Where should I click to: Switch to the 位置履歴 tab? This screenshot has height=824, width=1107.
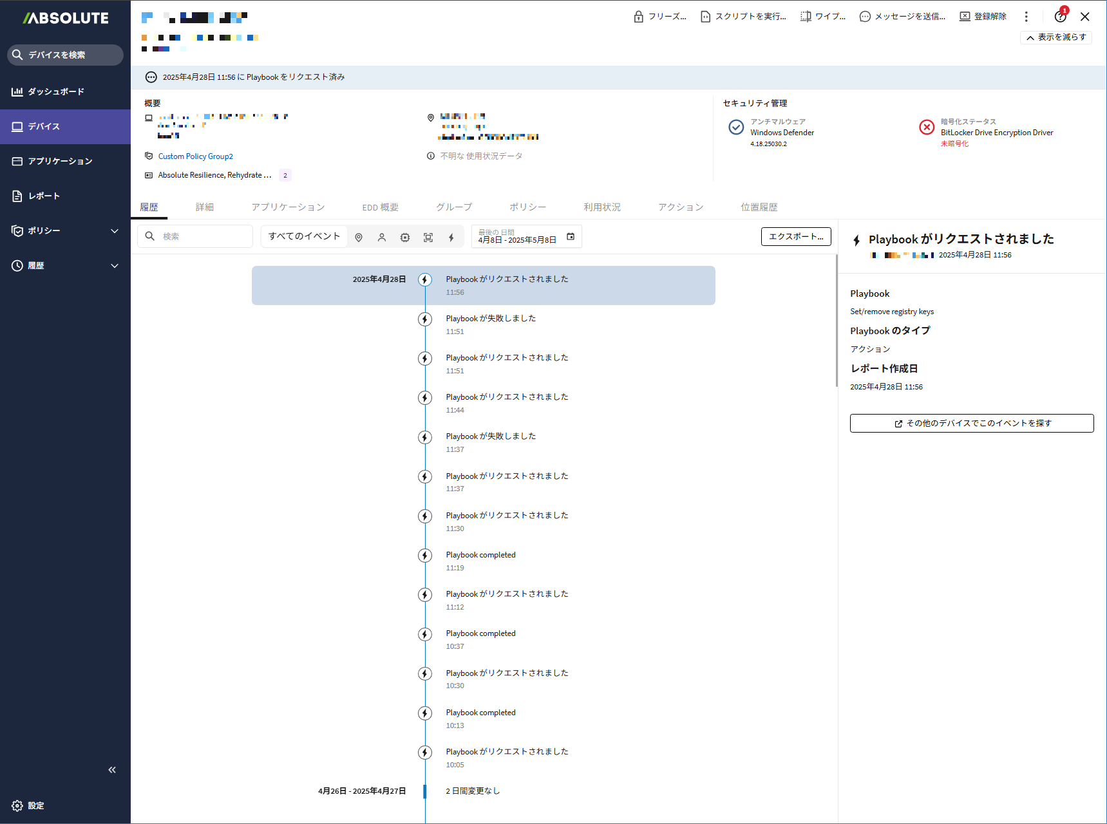pos(759,207)
